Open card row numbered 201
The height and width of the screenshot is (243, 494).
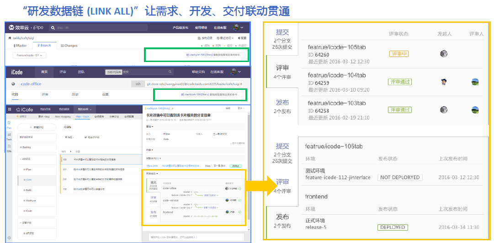pyautogui.click(x=101, y=170)
